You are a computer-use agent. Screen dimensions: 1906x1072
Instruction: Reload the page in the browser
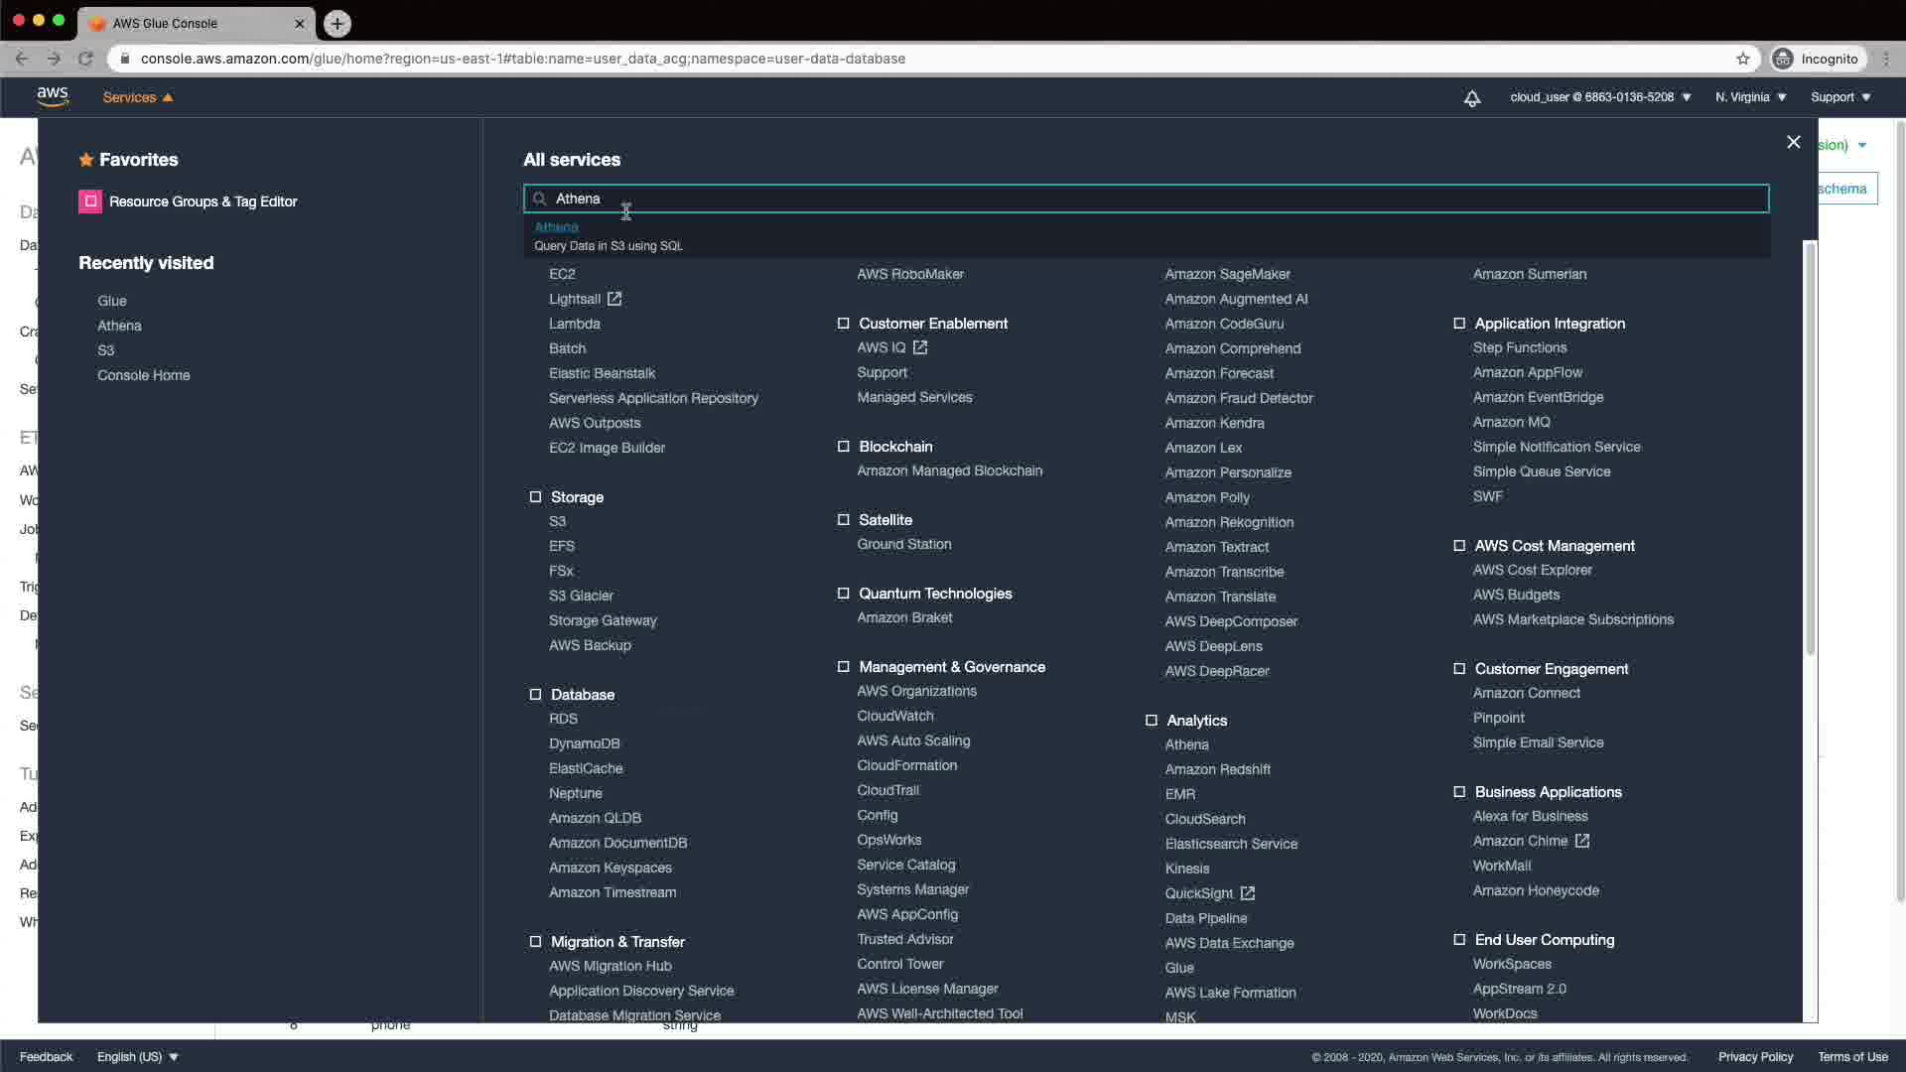coord(85,59)
